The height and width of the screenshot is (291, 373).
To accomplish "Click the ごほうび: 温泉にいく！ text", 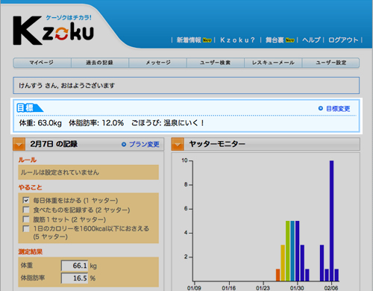I will click(168, 123).
